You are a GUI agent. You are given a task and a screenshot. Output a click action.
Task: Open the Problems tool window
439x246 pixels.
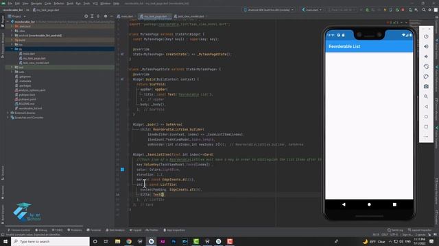tap(75, 230)
